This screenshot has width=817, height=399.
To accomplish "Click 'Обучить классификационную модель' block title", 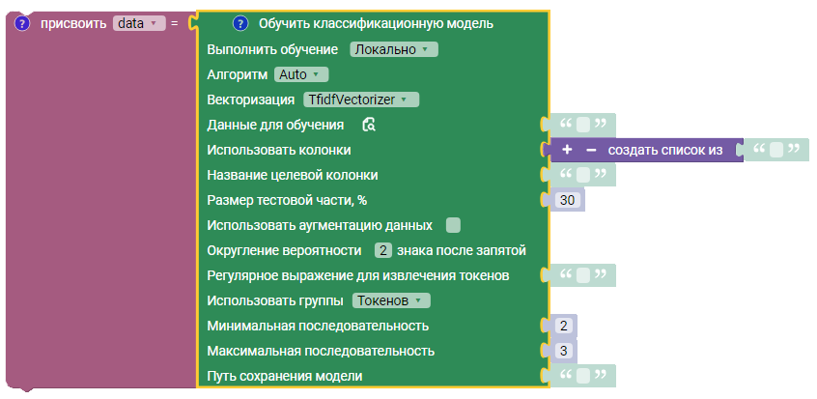I will (x=376, y=23).
